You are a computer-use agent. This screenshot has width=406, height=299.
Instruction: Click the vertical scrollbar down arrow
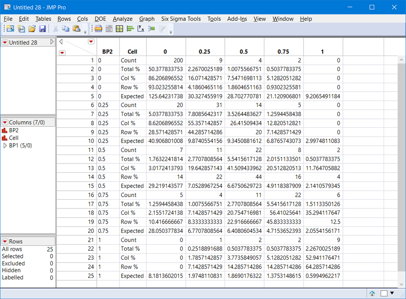point(402,284)
